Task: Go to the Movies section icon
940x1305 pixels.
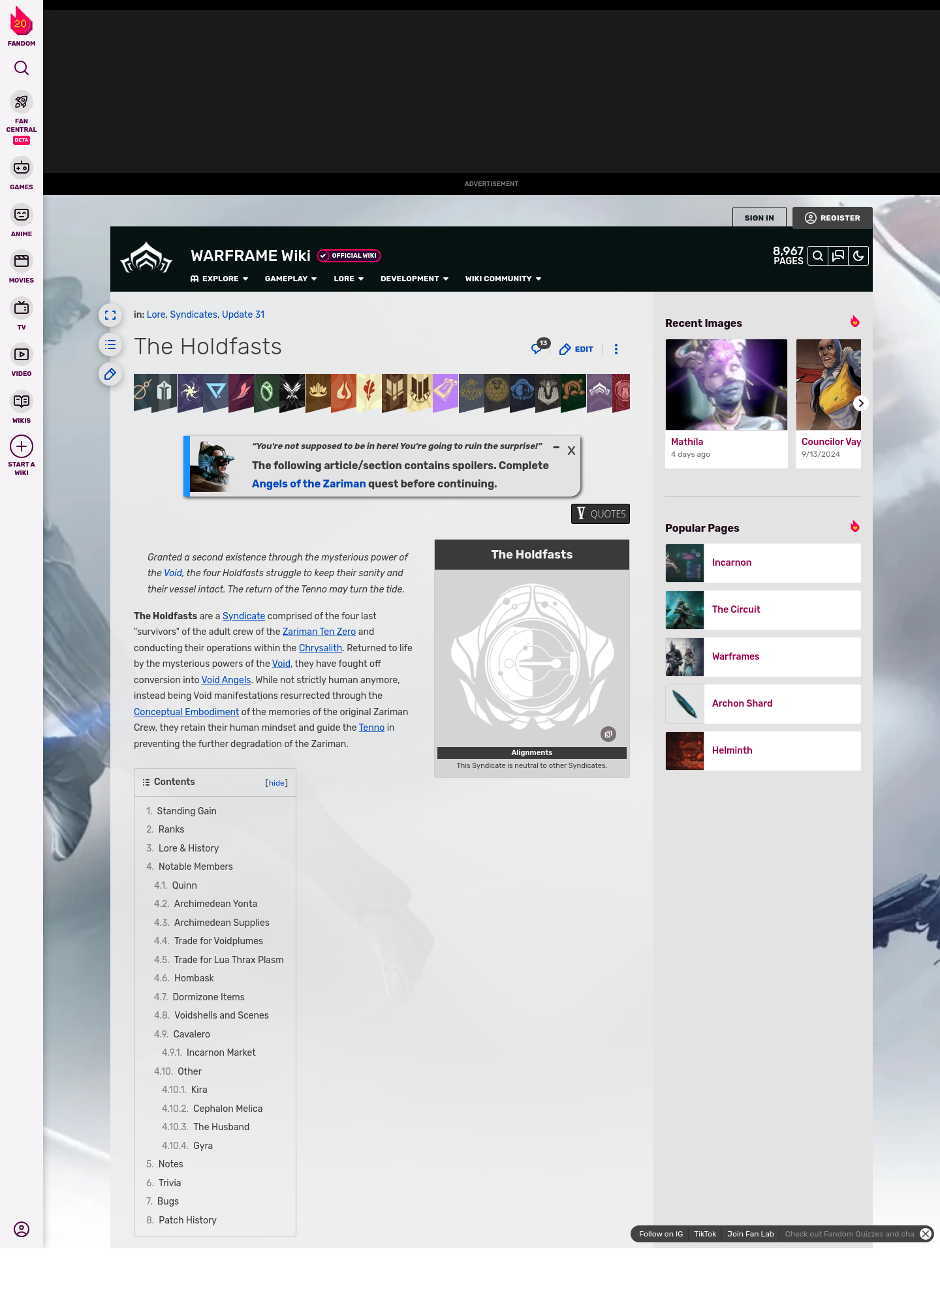Action: pyautogui.click(x=22, y=261)
